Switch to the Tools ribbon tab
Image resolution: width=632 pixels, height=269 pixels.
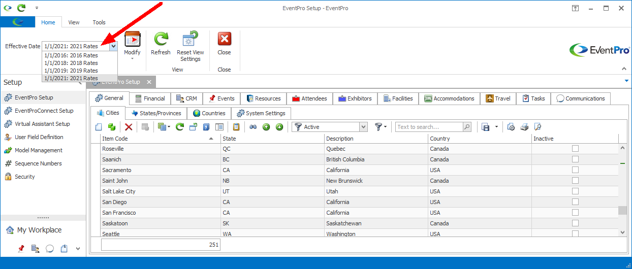[x=99, y=22]
